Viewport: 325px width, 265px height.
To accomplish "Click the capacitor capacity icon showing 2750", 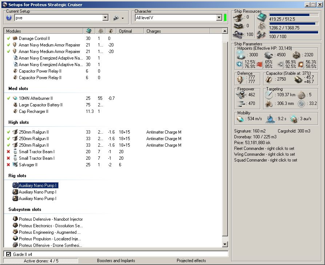I will pyautogui.click(x=269, y=79).
